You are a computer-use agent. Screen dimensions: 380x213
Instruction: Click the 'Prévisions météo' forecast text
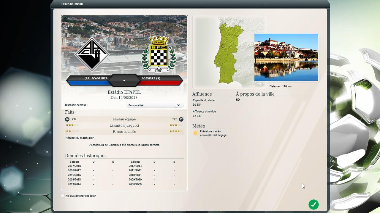point(214,133)
